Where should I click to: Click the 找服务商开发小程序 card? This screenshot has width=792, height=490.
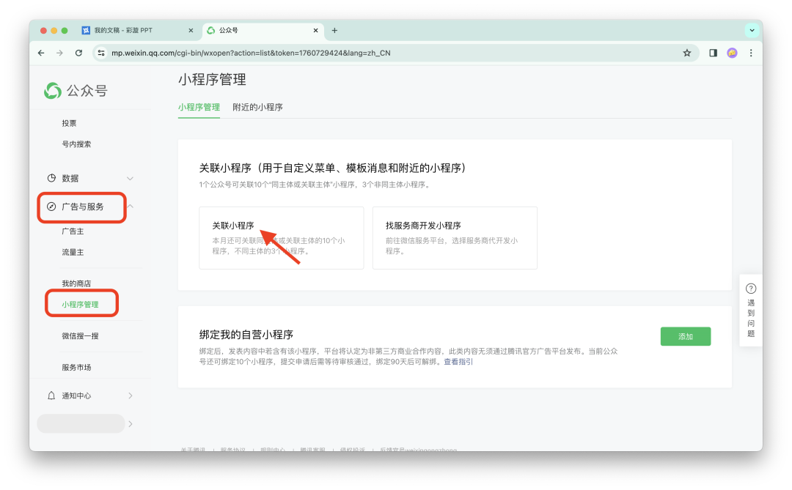[x=455, y=238]
